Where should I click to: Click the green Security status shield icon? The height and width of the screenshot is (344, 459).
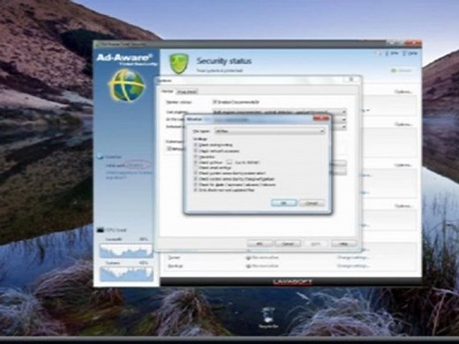pyautogui.click(x=178, y=64)
